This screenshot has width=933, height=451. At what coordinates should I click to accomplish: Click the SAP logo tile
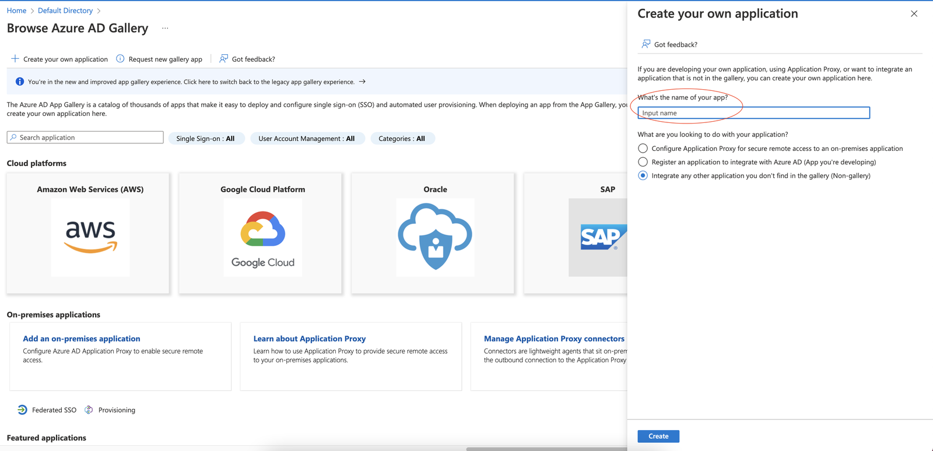[x=598, y=237]
